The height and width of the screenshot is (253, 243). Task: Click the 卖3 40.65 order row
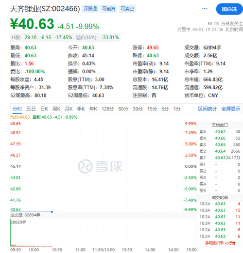click(x=220, y=144)
